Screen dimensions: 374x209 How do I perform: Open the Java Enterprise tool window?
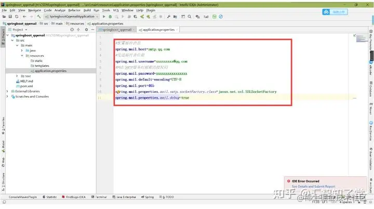click(124, 197)
